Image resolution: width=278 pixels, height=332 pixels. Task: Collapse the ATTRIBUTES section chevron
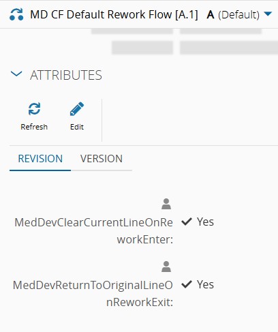(16, 74)
